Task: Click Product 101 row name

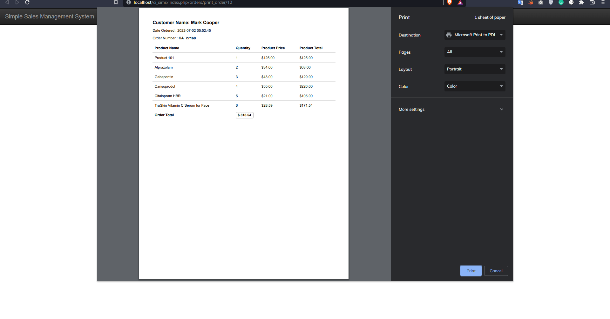Action: point(164,58)
